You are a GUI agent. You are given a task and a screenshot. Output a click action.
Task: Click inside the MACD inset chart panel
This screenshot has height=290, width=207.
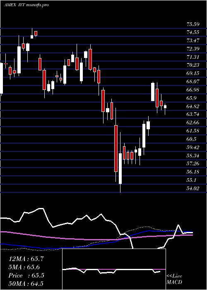[x=114, y=269]
